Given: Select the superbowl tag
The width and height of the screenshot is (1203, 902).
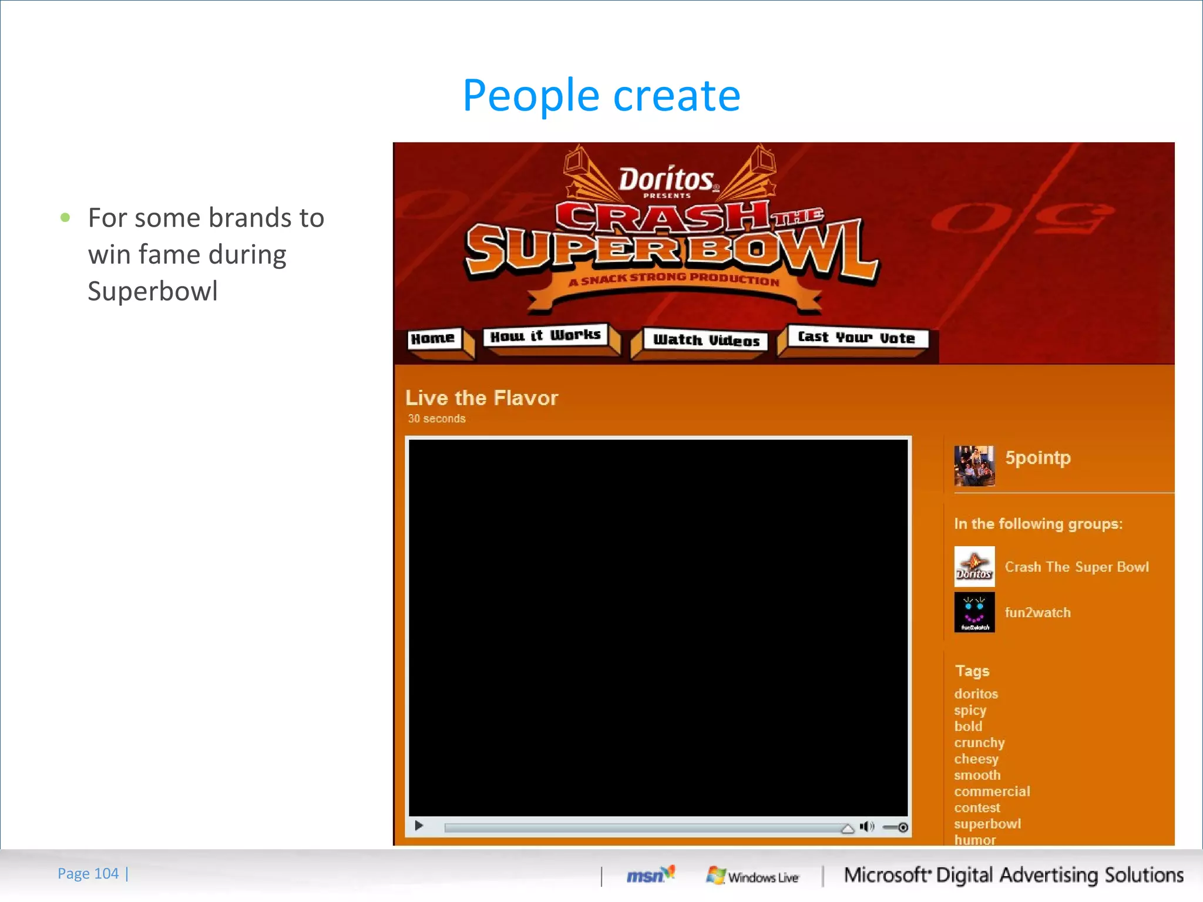Looking at the screenshot, I should pyautogui.click(x=987, y=824).
